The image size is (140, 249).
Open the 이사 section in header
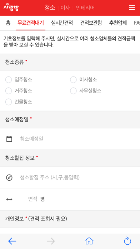pos(65,8)
